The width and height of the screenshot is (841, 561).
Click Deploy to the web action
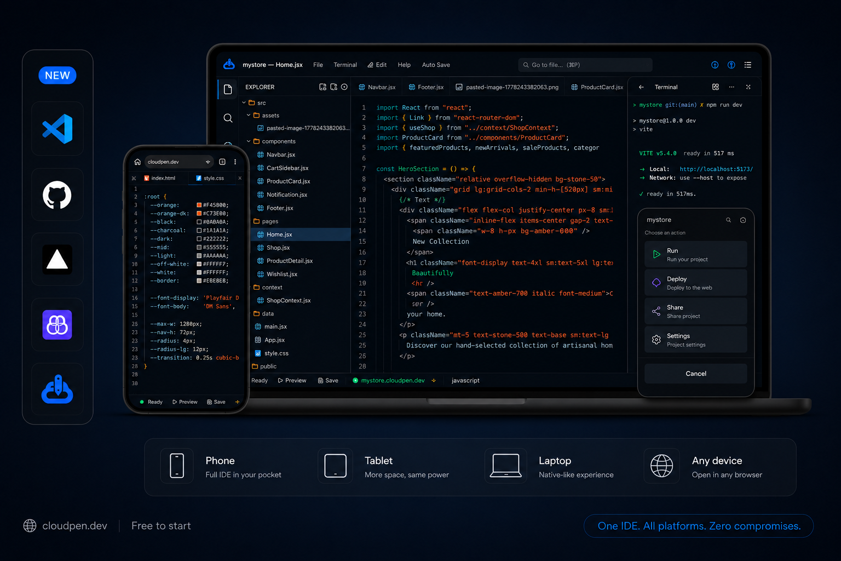click(696, 283)
